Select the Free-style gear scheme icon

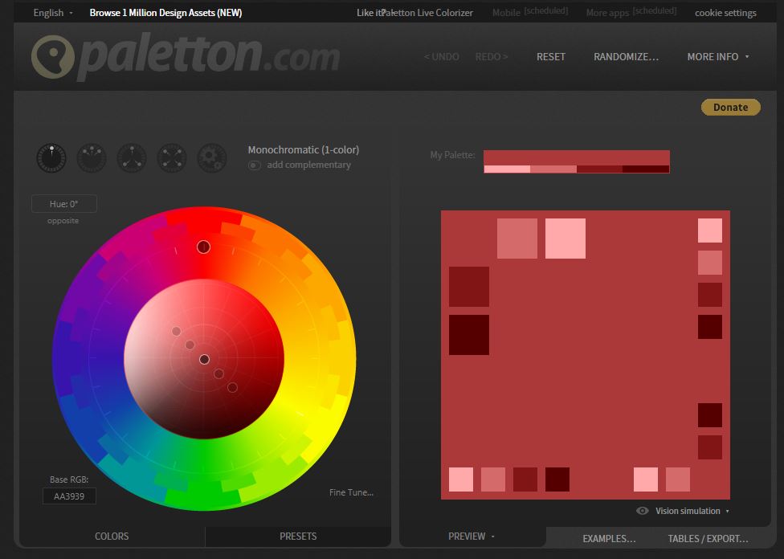(212, 157)
